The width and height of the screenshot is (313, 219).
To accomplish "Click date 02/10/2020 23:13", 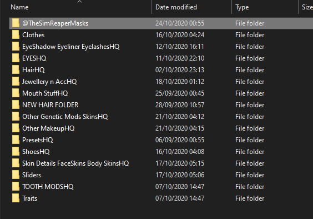I will [180, 70].
